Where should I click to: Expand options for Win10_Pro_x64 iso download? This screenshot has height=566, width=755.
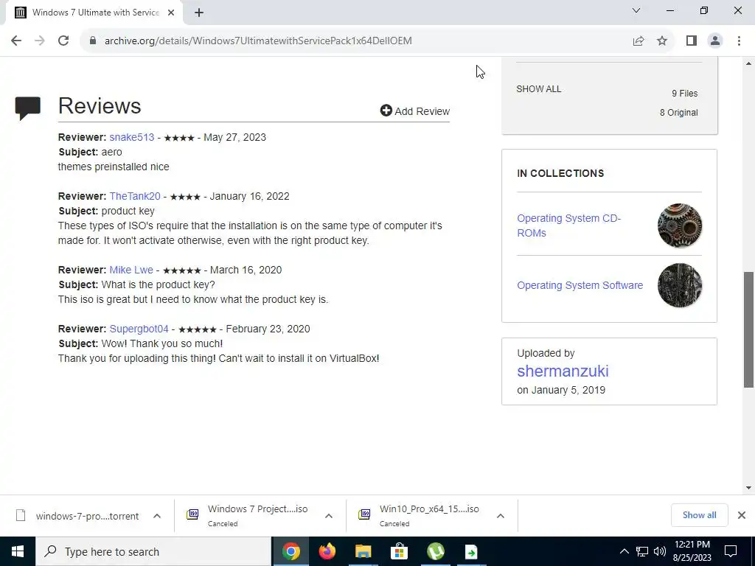[x=501, y=516]
